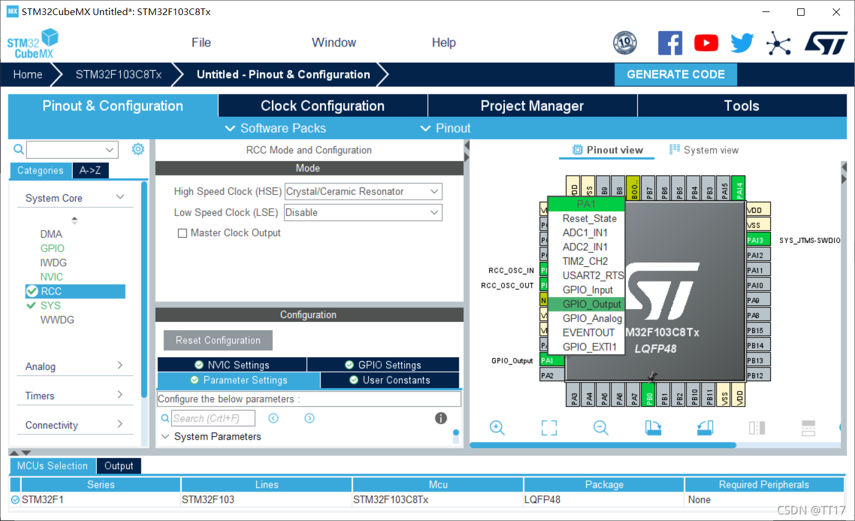Open the Facebook icon link
Image resolution: width=855 pixels, height=521 pixels.
tap(670, 43)
